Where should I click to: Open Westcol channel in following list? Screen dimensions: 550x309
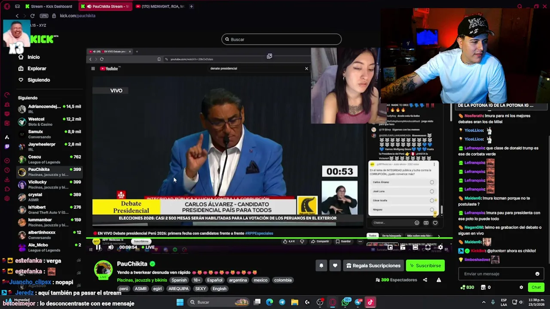click(x=49, y=121)
